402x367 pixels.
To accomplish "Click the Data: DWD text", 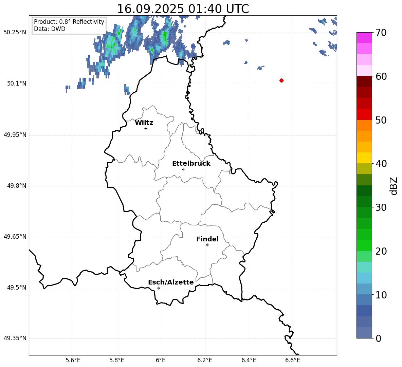I will click(50, 29).
